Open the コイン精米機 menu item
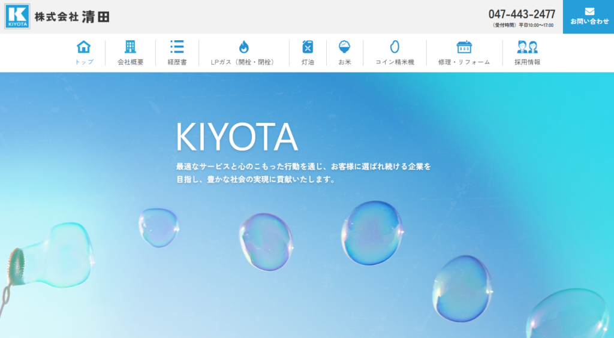 pyautogui.click(x=395, y=62)
